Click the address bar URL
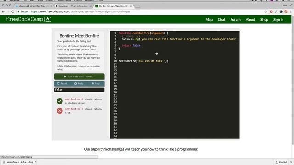The width and height of the screenshot is (294, 165). (80, 11)
